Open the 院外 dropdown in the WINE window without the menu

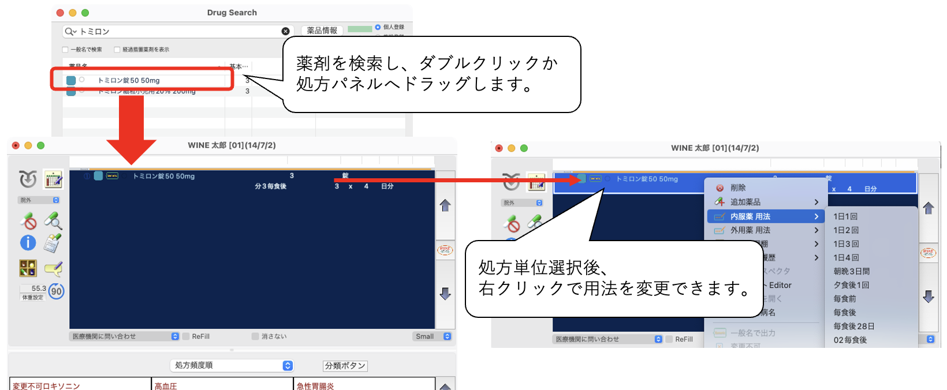tap(39, 200)
